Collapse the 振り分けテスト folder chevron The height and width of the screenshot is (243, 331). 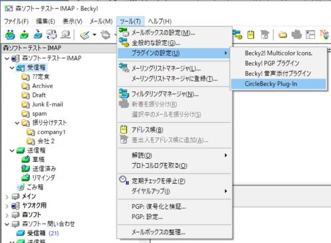tap(17, 123)
